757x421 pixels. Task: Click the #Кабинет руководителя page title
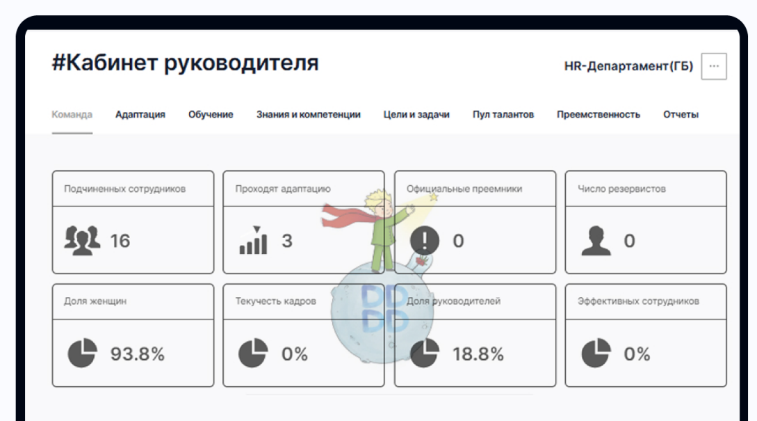click(186, 63)
